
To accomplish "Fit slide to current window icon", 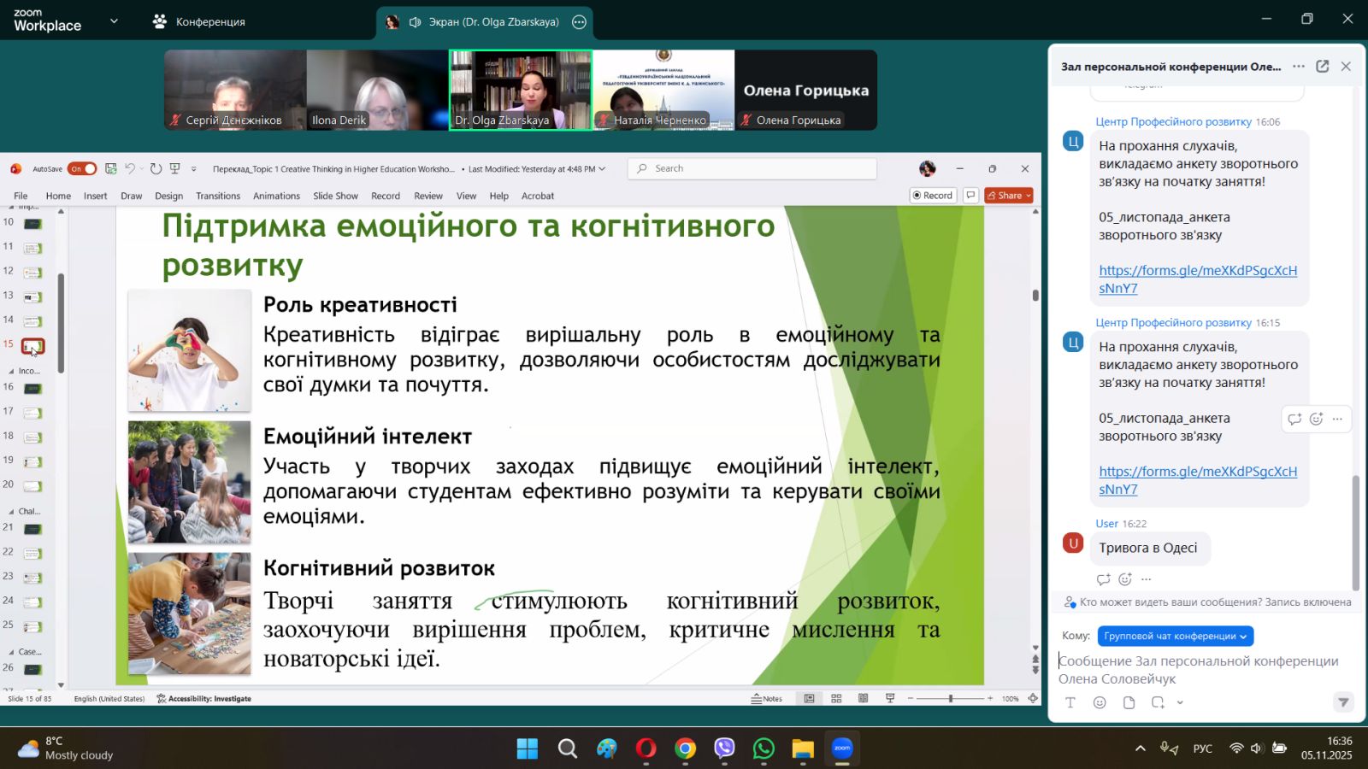I will (x=1033, y=698).
